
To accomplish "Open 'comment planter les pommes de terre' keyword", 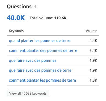I will pyautogui.click(x=42, y=80).
